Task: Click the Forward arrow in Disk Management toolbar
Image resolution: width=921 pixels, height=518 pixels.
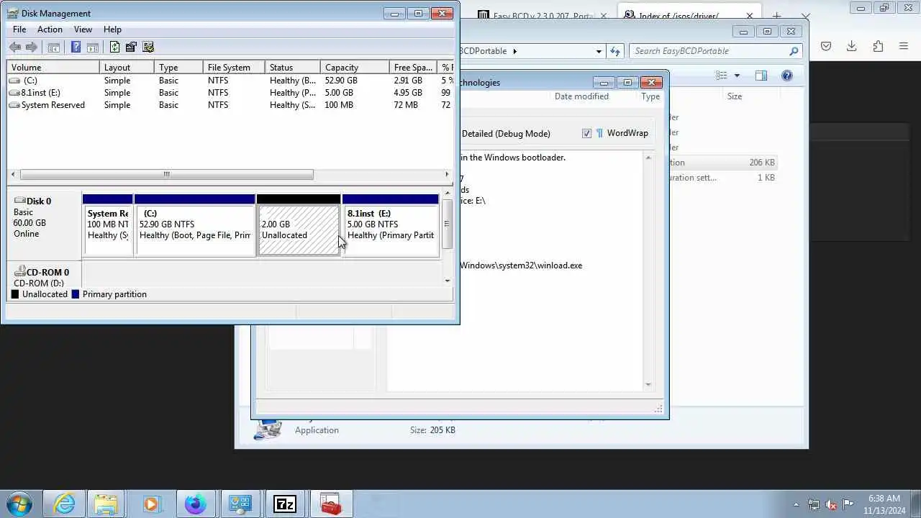Action: (32, 47)
